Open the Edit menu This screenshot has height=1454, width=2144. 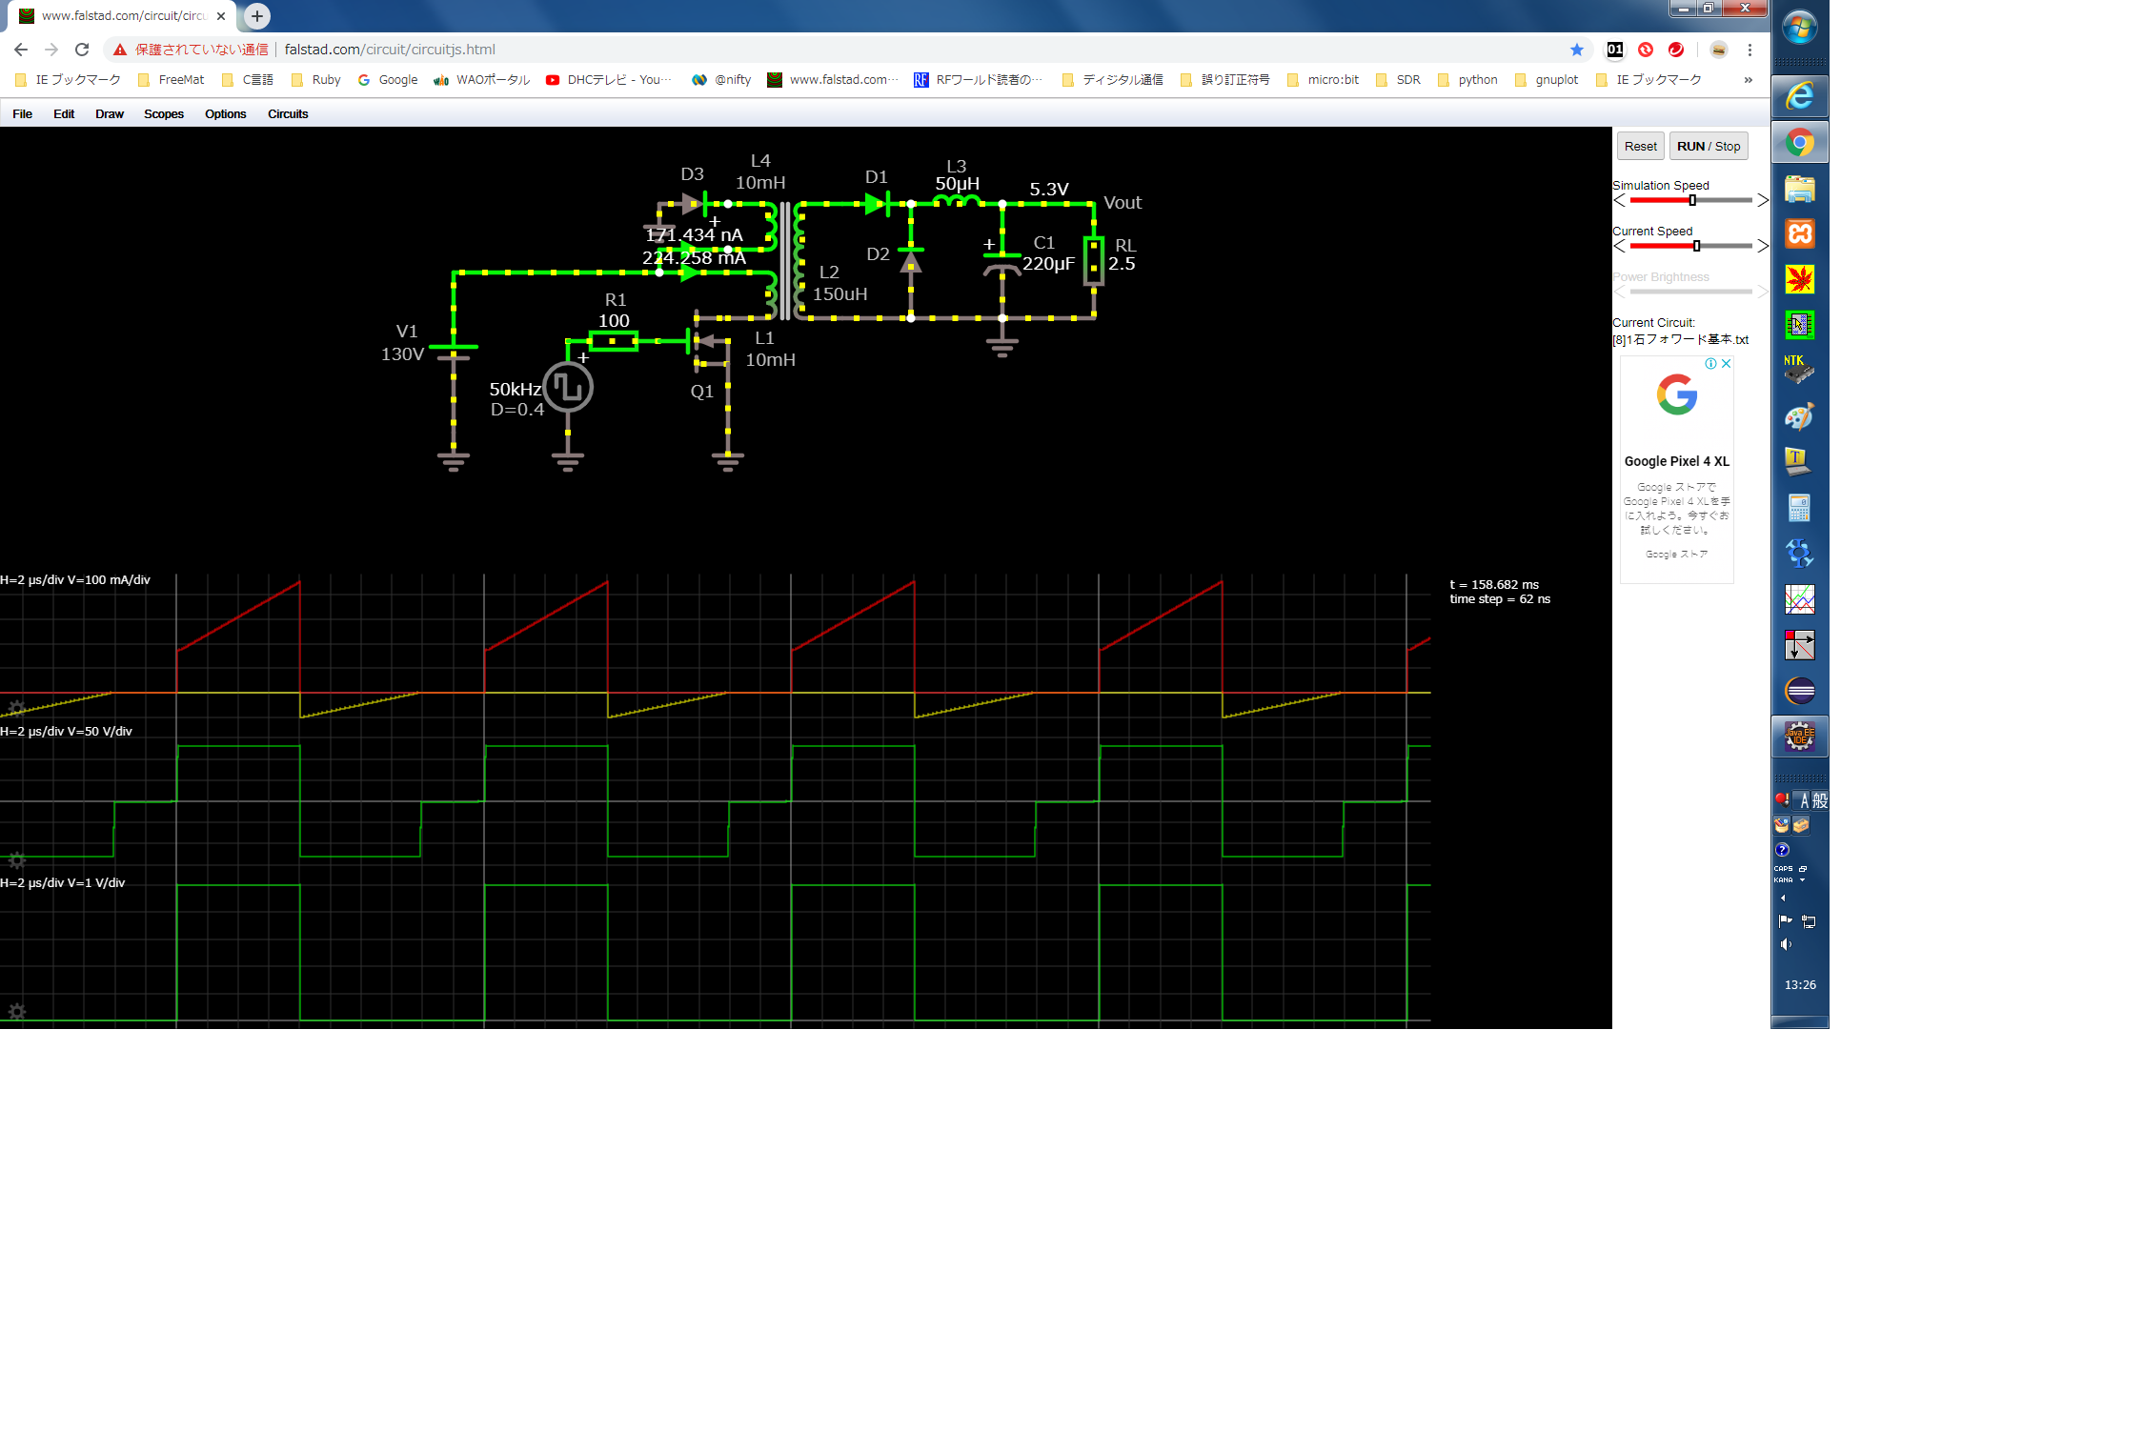pyautogui.click(x=64, y=114)
